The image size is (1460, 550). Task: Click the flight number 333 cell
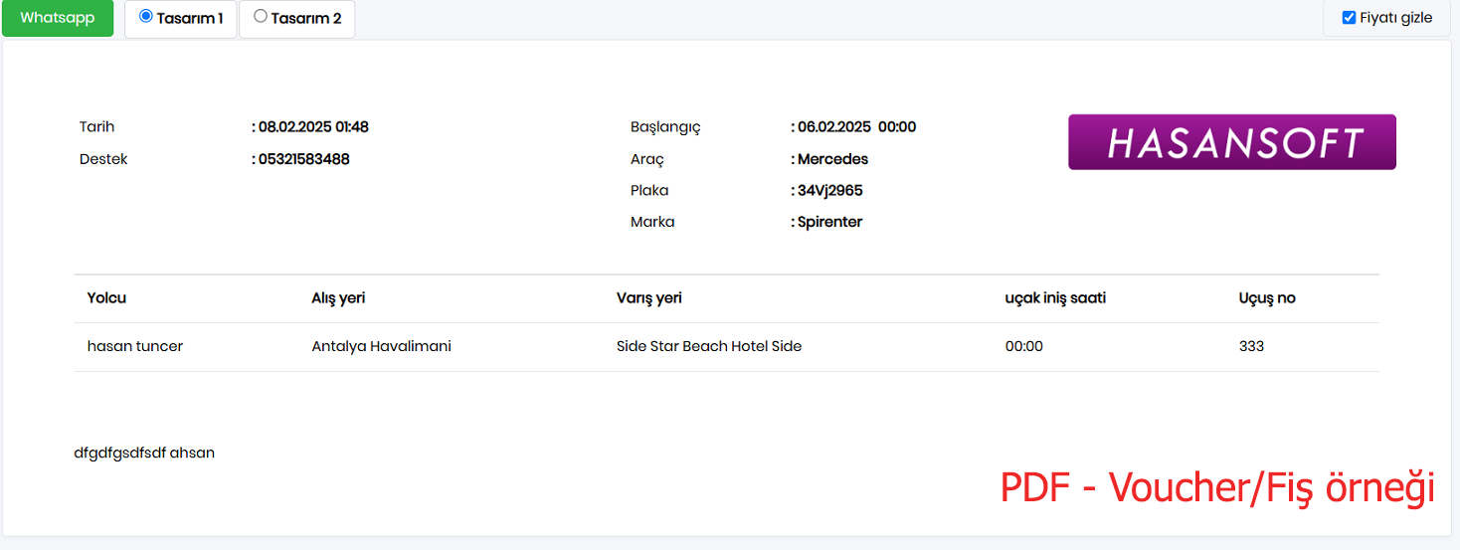[x=1251, y=346]
